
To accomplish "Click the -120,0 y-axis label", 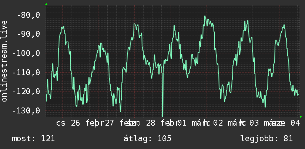I will 26,92.
